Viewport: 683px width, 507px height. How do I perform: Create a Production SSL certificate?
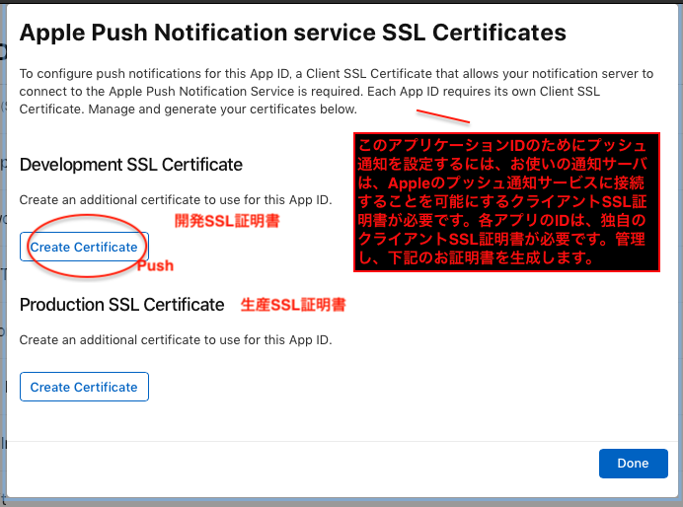coord(84,387)
